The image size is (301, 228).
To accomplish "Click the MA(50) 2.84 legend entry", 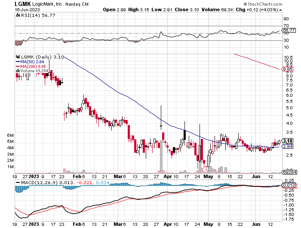I will coord(30,62).
